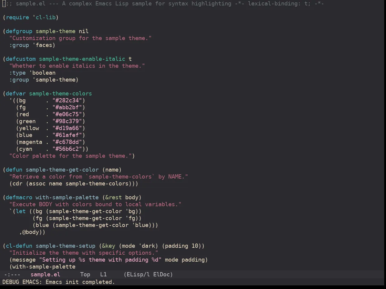Click the "Execute BODY with colors bound" docstring
The image size is (386, 289).
pos(95,204)
